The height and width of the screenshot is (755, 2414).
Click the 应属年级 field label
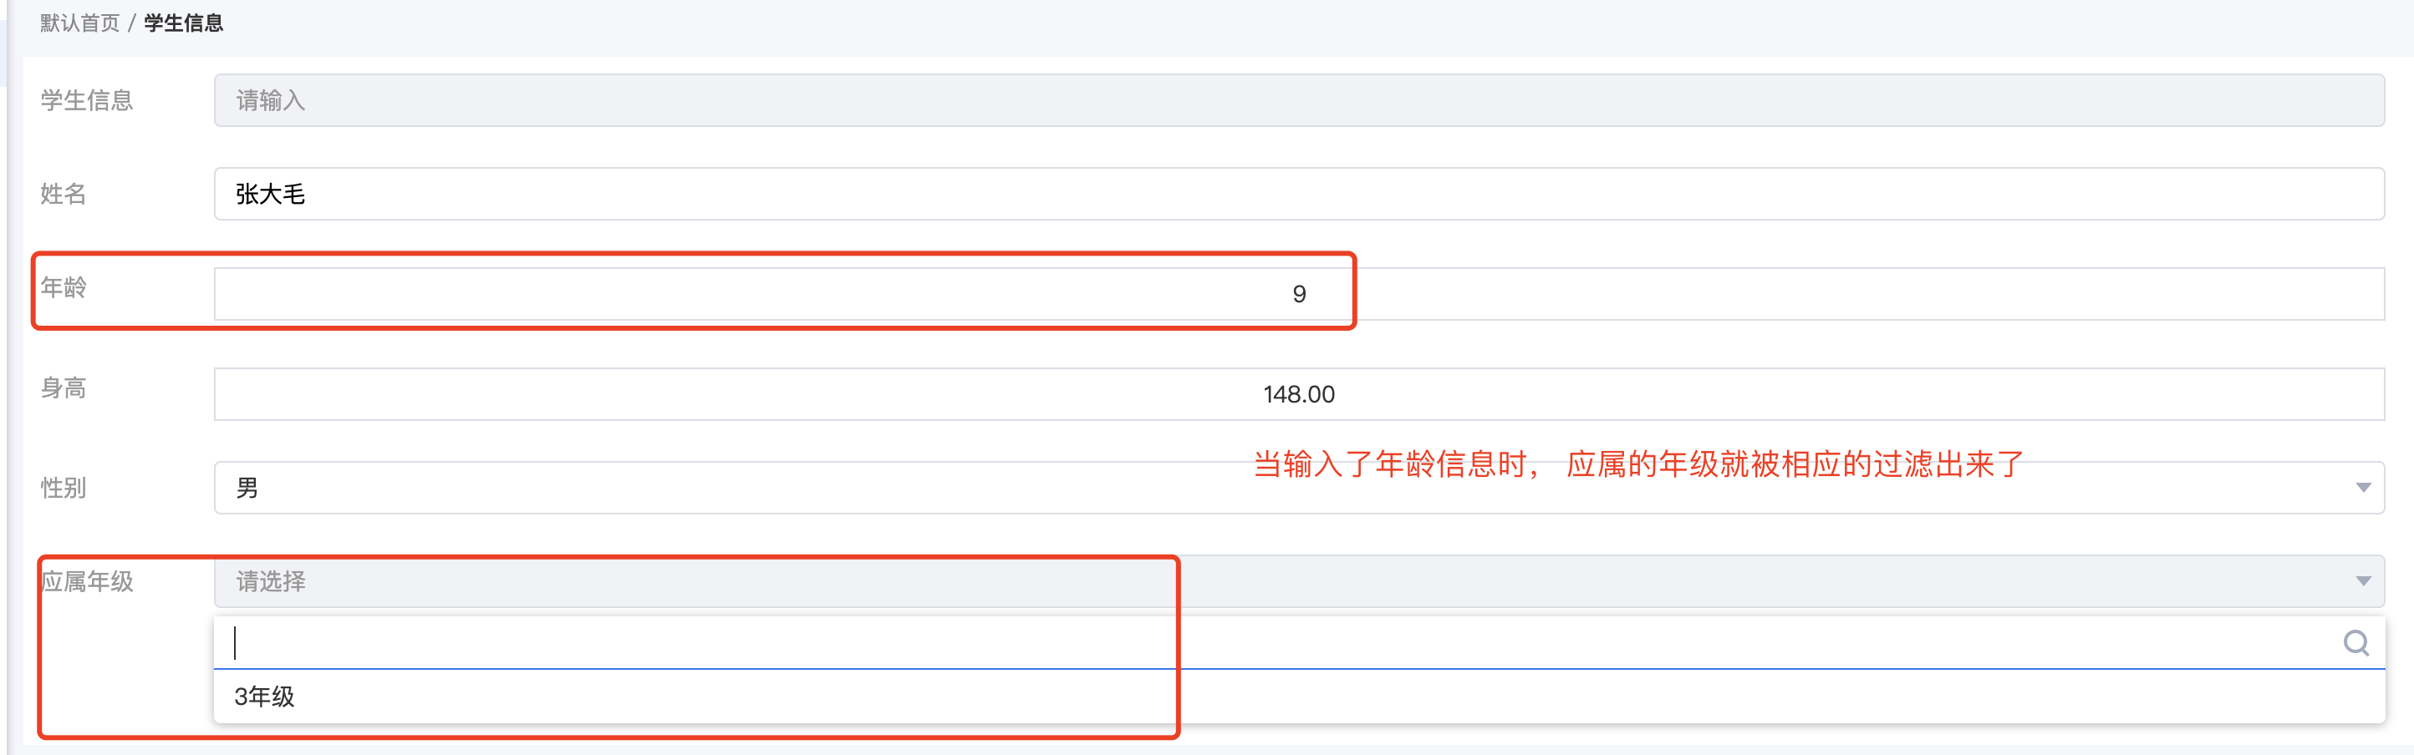tap(87, 582)
